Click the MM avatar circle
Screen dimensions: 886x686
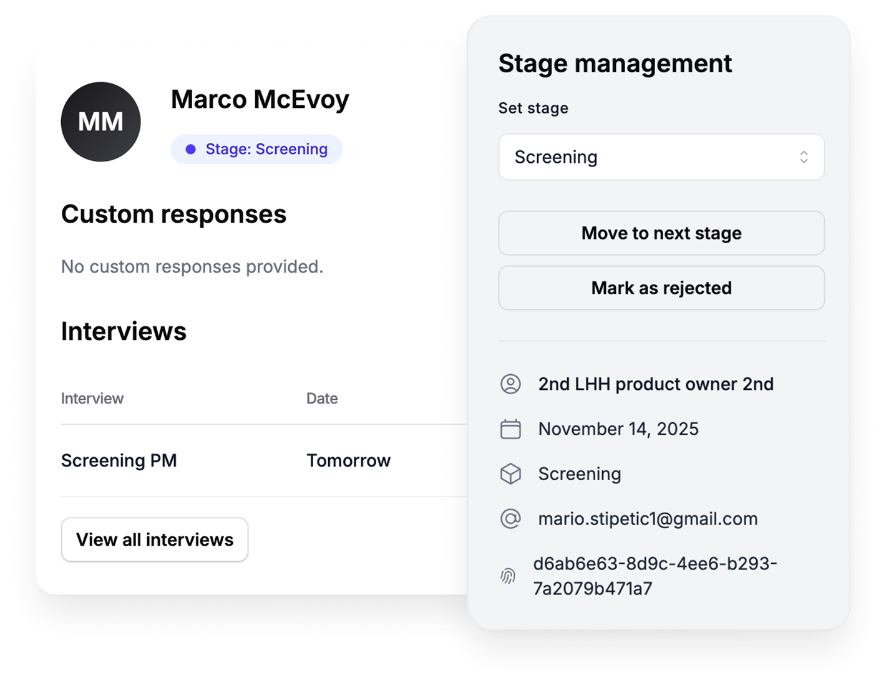tap(100, 122)
